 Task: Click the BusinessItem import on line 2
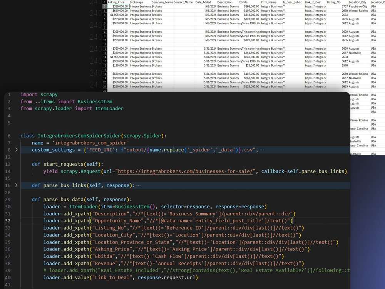(95, 101)
